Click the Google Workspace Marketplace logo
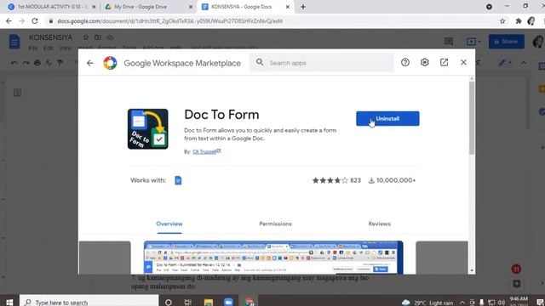This screenshot has width=545, height=306. click(110, 63)
